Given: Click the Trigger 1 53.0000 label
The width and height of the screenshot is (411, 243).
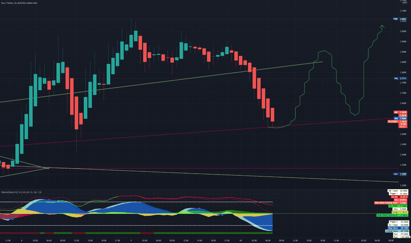Looking at the screenshot, I should [x=398, y=194].
